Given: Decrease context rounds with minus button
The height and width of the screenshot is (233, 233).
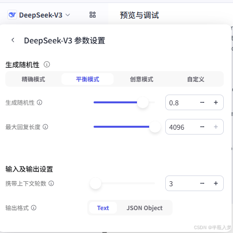Looking at the screenshot, I should coord(202,183).
